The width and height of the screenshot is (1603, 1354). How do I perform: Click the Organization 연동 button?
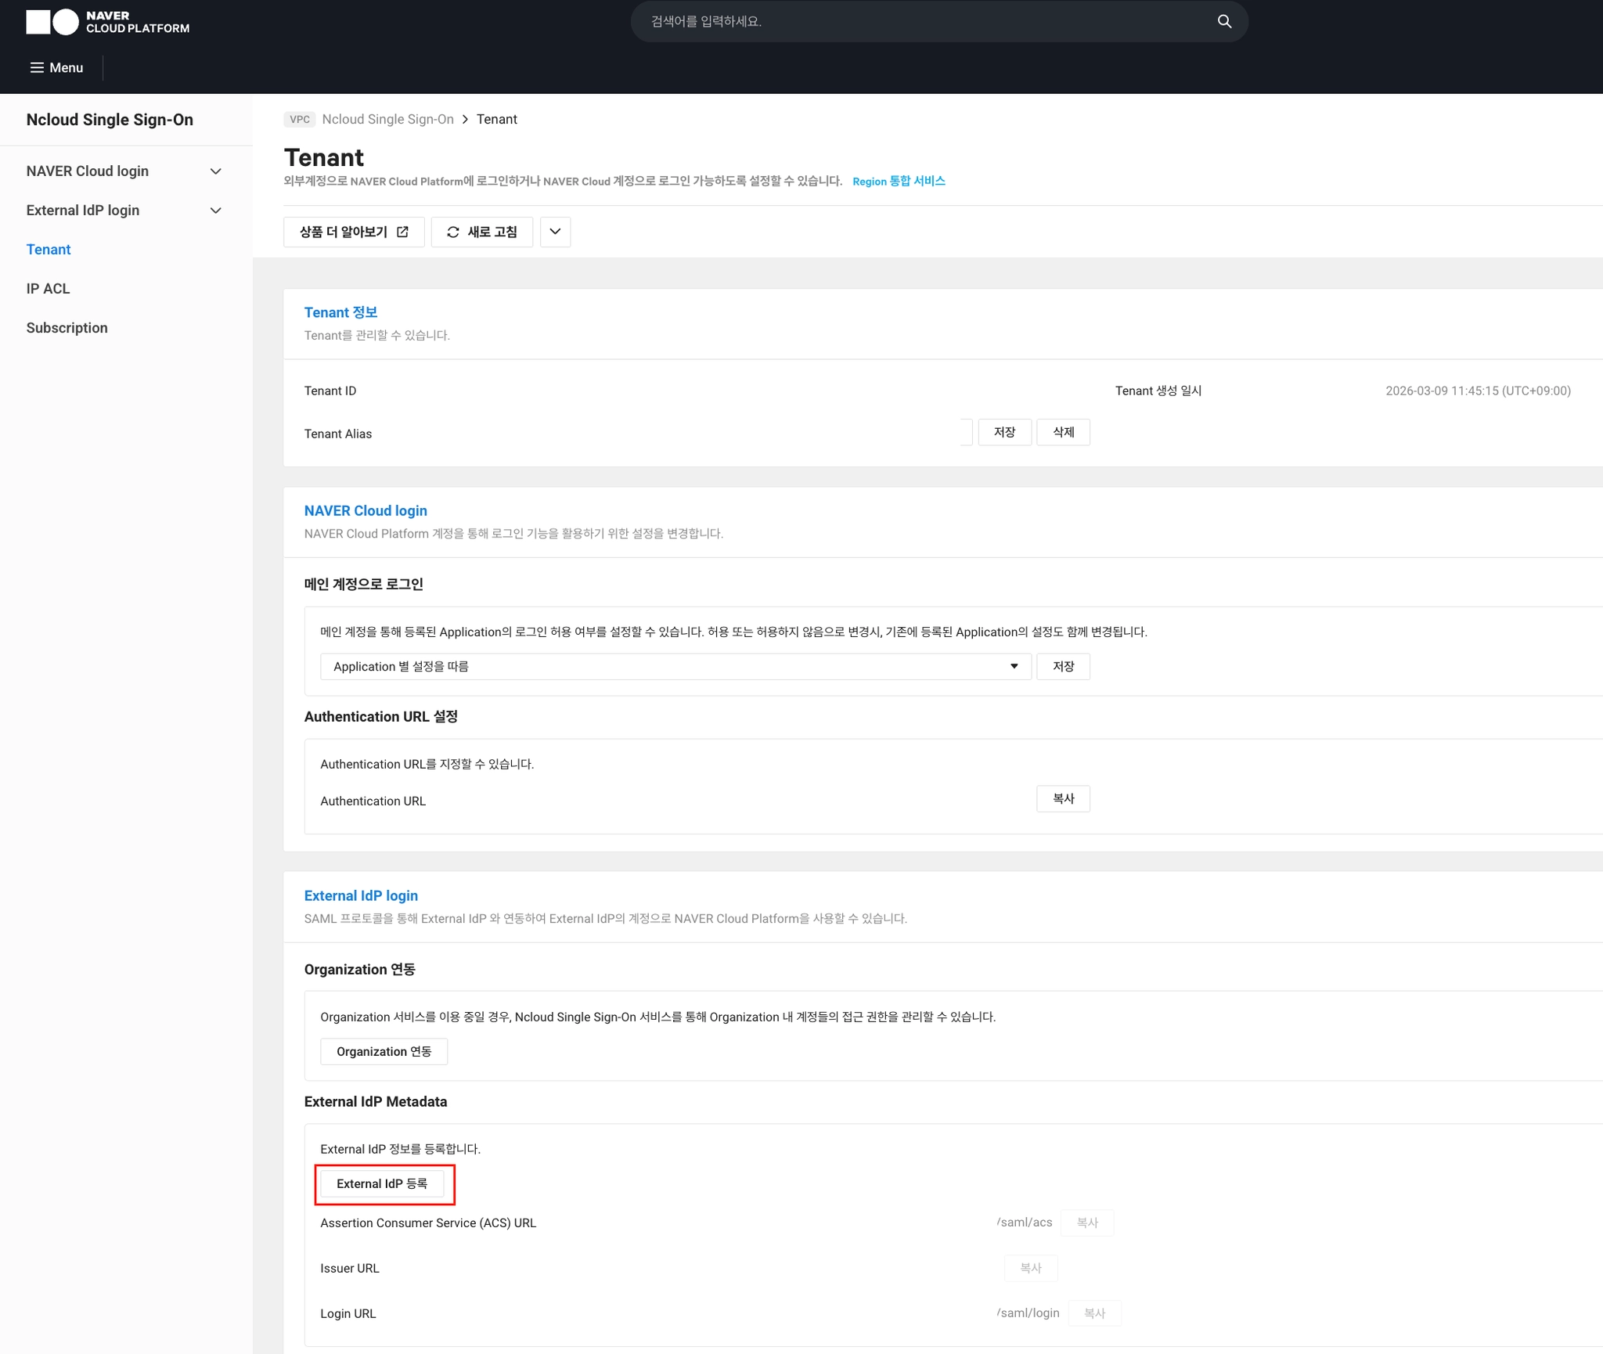(x=384, y=1051)
